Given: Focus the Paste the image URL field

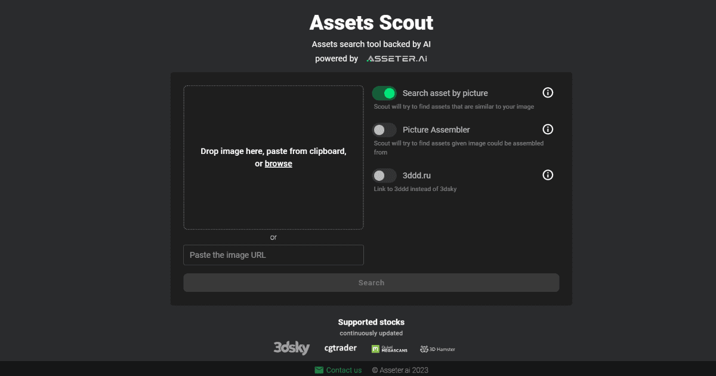Looking at the screenshot, I should (273, 255).
